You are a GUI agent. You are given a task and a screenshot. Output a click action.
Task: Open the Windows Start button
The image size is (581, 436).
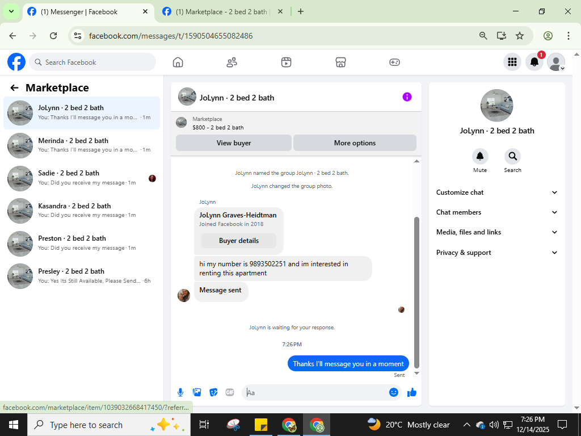[x=14, y=425]
